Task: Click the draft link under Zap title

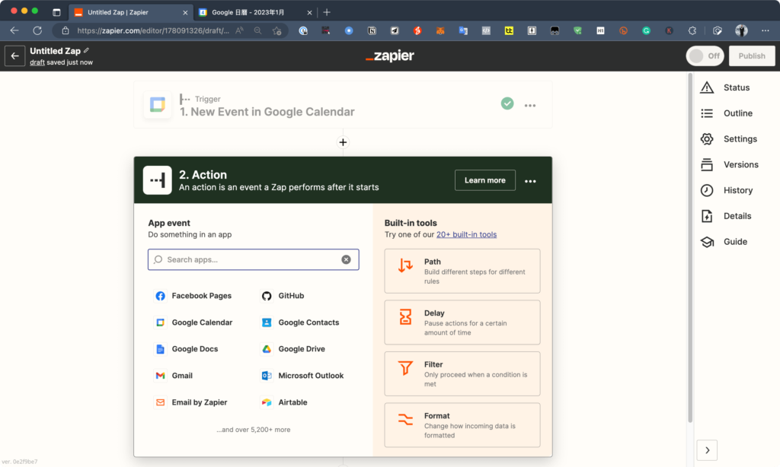Action: [x=37, y=62]
